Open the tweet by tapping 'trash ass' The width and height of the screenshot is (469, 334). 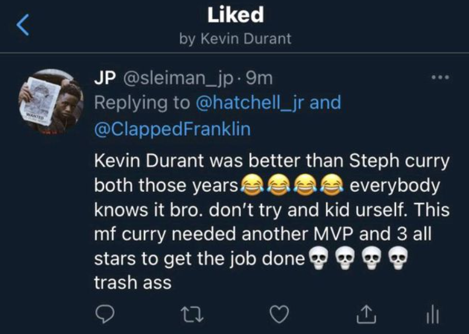point(132,282)
